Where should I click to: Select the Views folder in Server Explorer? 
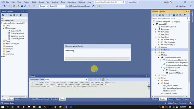(x=8, y=41)
